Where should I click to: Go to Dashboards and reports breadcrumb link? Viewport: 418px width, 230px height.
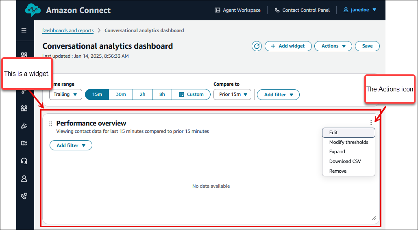[x=68, y=30]
